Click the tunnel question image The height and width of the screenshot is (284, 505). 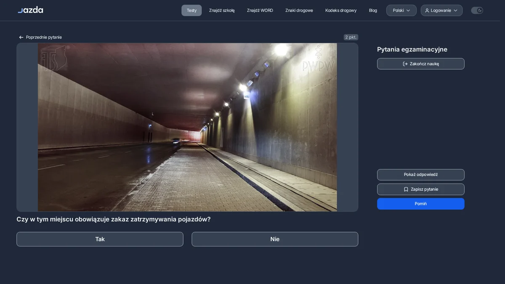(187, 127)
